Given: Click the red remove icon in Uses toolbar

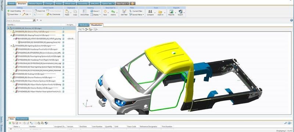Looking at the screenshot, I should [20, 123].
